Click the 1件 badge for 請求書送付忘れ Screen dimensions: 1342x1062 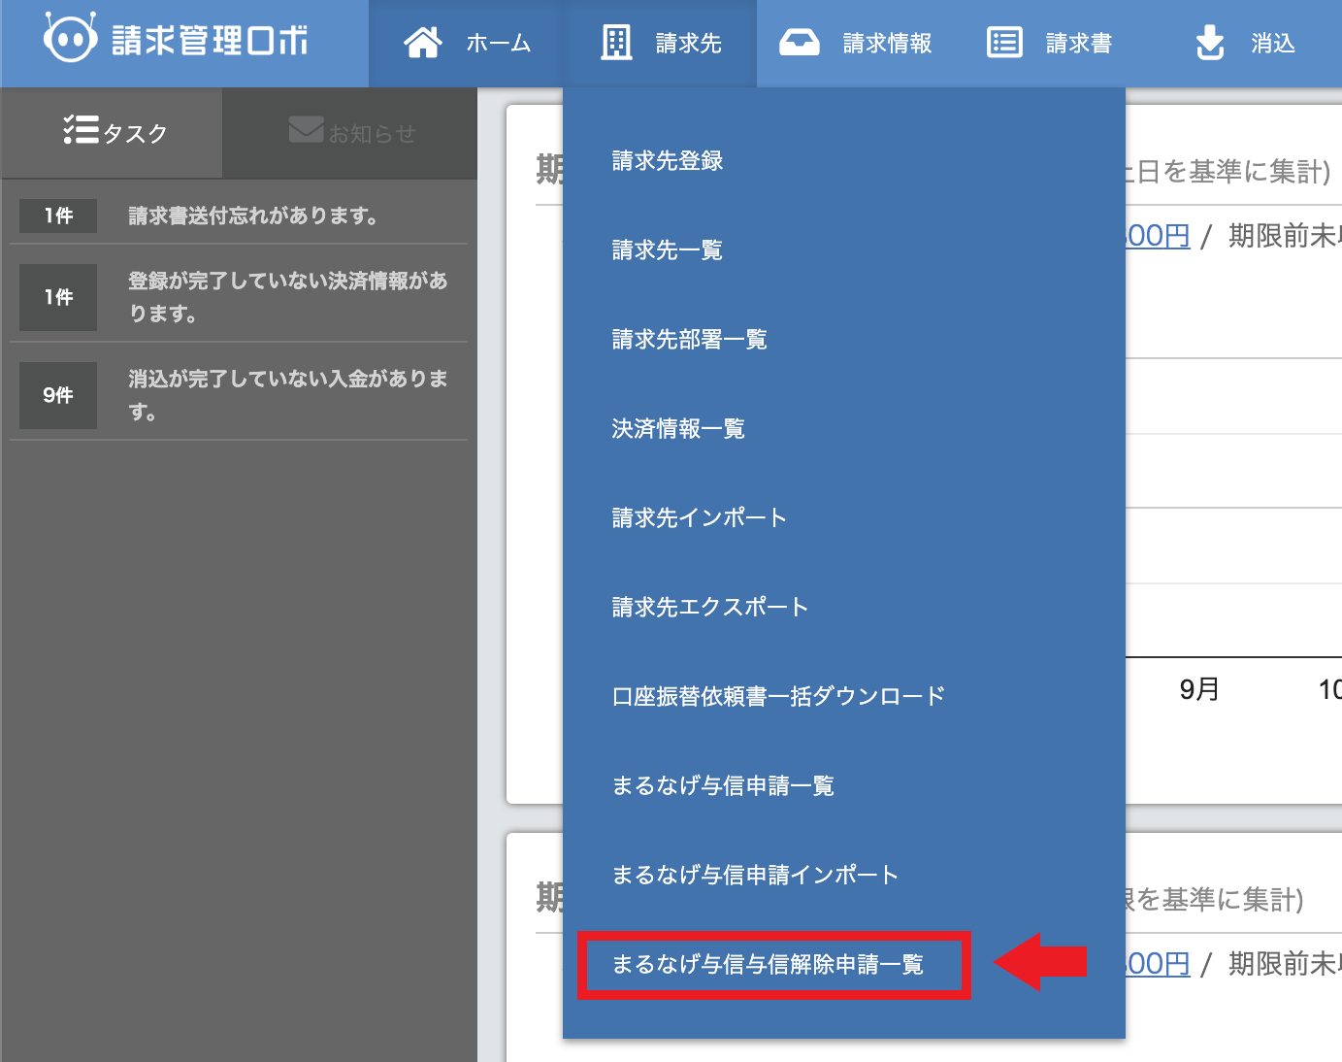click(58, 216)
